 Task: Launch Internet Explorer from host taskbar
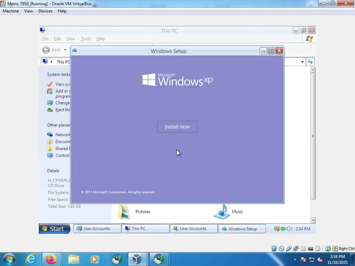click(31, 259)
